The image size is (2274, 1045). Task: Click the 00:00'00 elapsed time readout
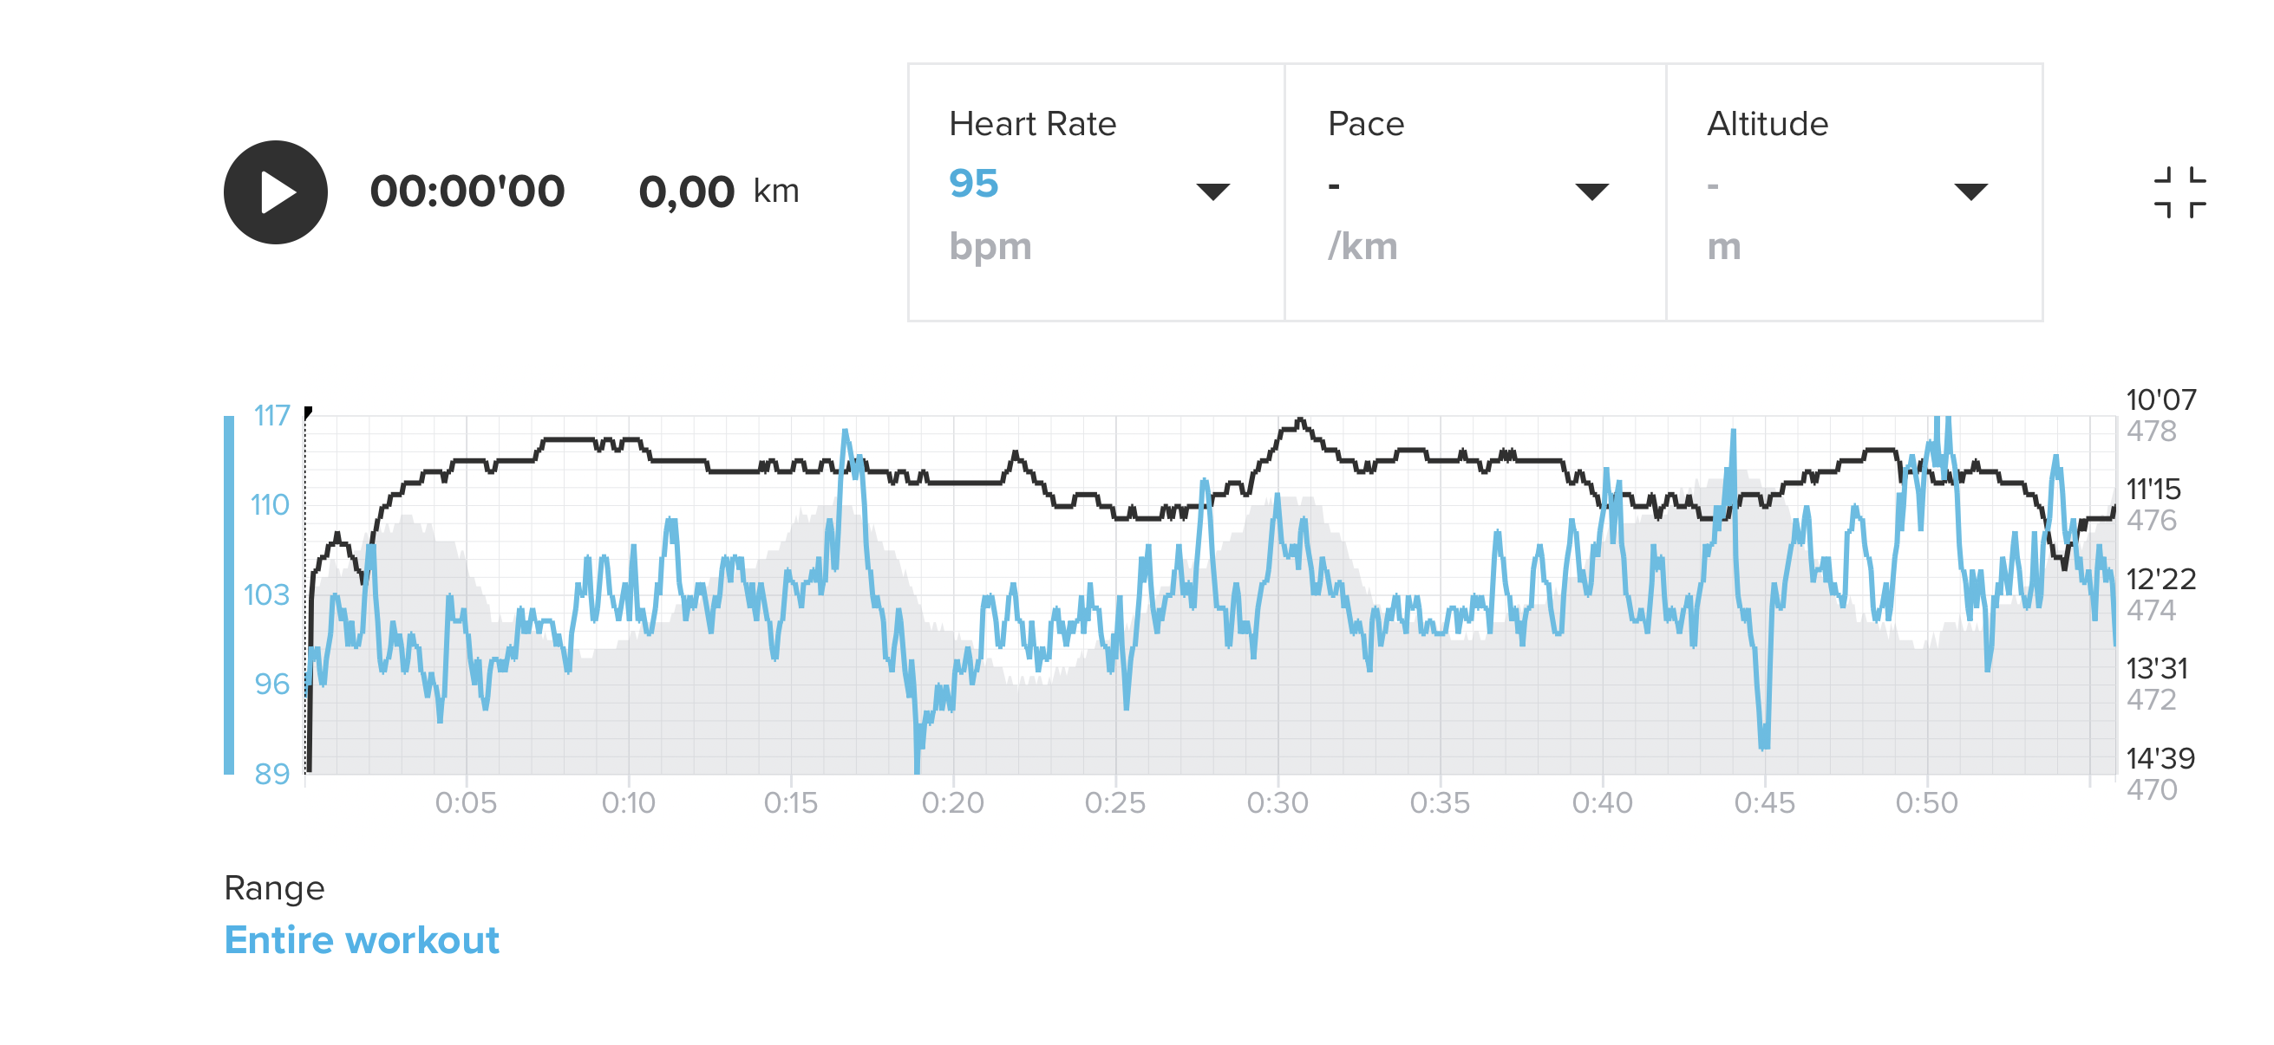[x=467, y=191]
